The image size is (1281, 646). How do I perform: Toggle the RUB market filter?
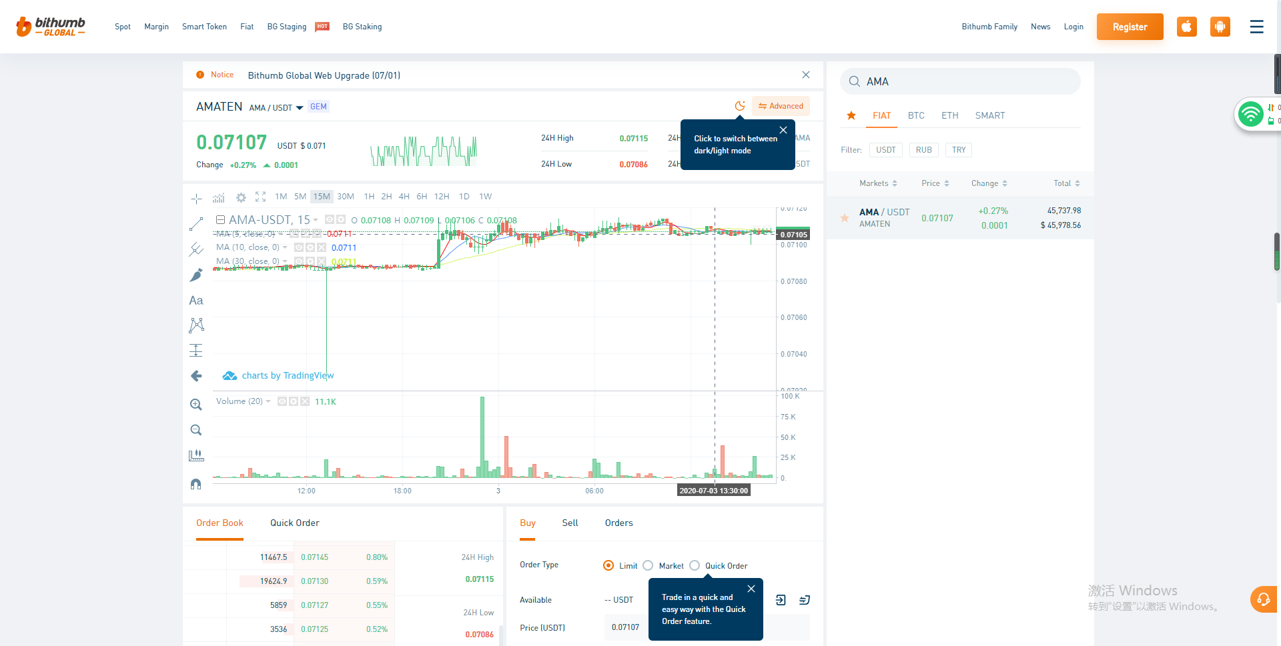[x=924, y=150]
